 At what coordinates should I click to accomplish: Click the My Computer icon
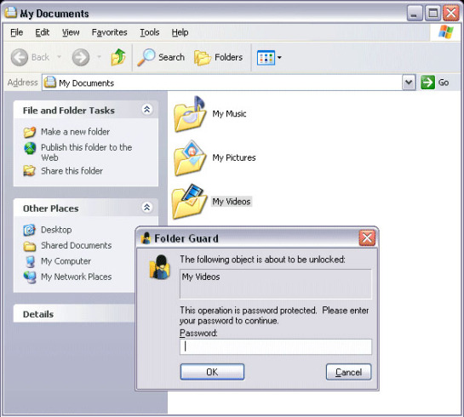click(30, 261)
